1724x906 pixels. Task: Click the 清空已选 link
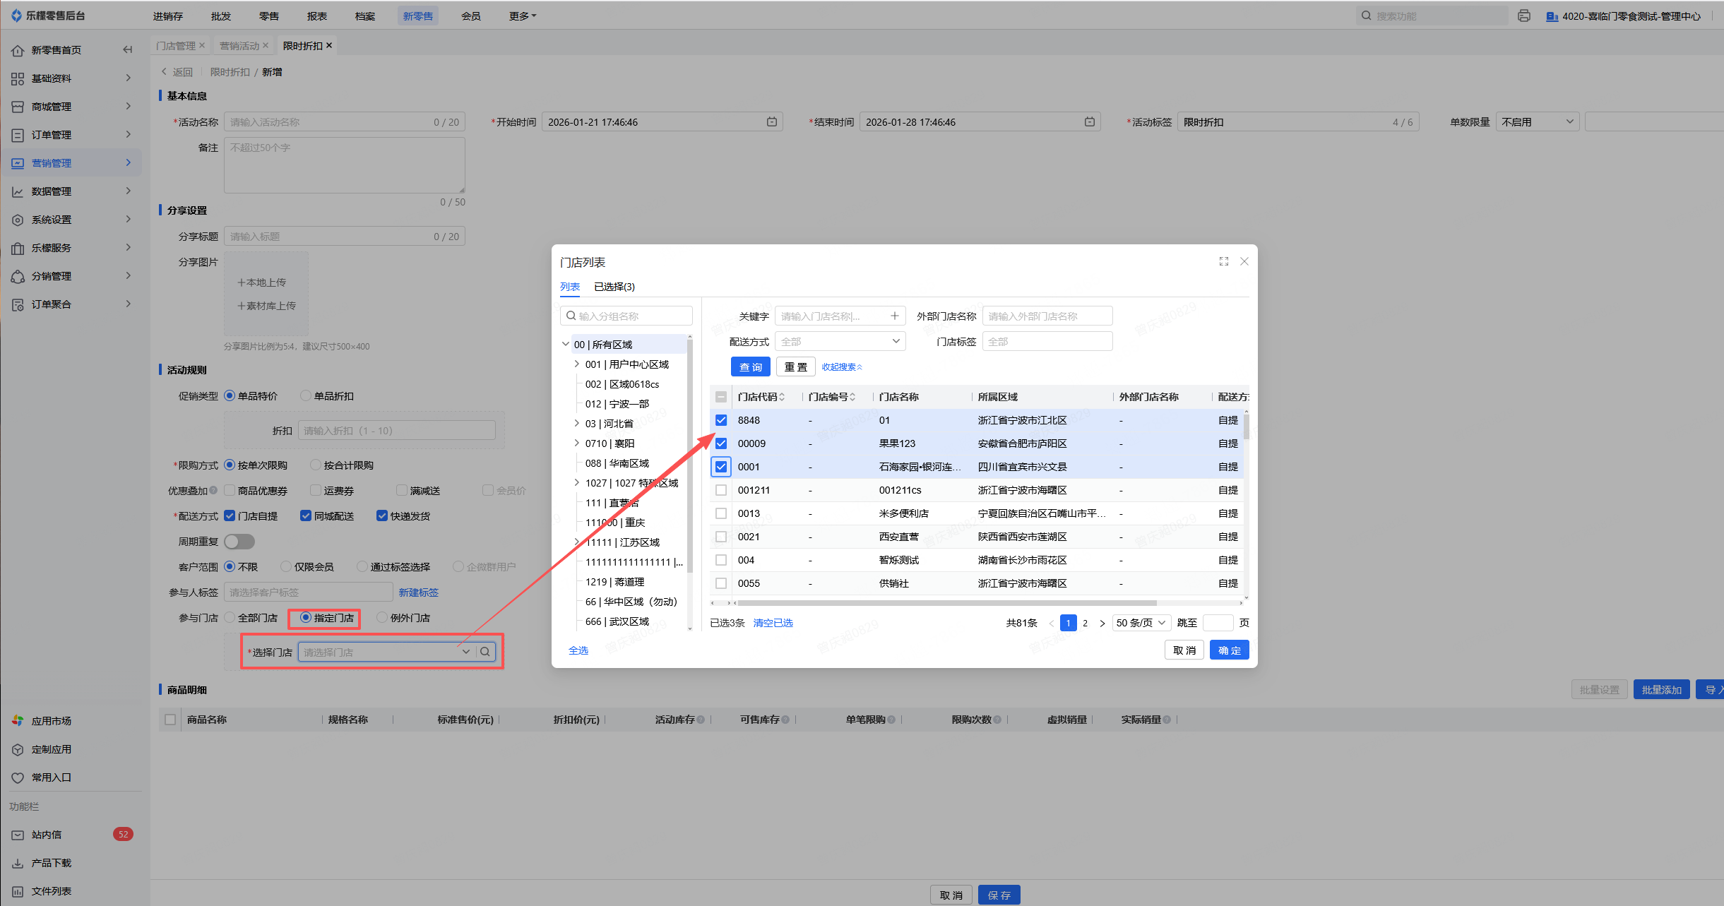773,623
